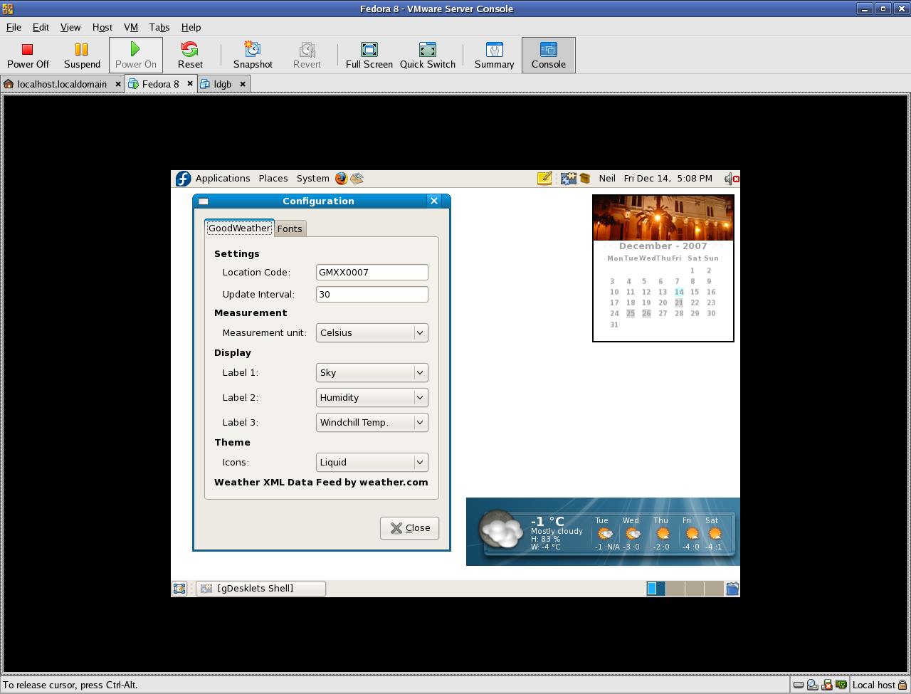Toggle the Console view button
911x694 pixels.
(x=548, y=56)
